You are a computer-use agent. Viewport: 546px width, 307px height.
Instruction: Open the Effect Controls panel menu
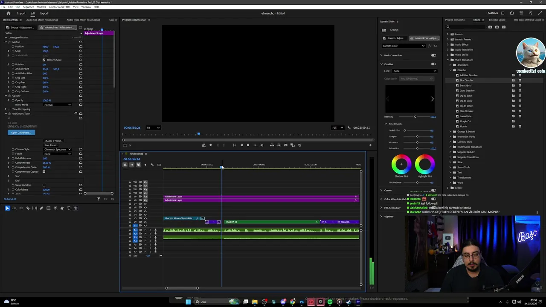click(20, 20)
